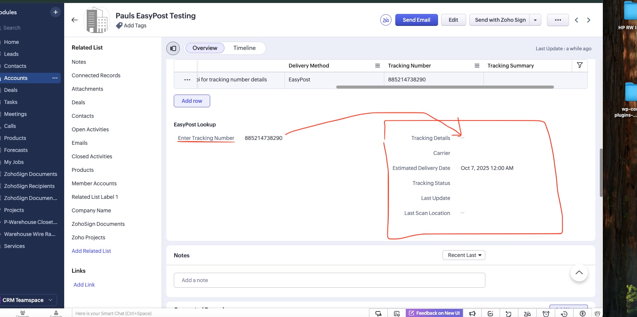This screenshot has width=637, height=317.
Task: Click the Add Related List link
Action: (91, 251)
